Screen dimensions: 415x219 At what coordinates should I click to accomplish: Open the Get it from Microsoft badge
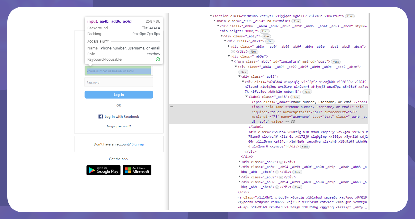pyautogui.click(x=137, y=170)
